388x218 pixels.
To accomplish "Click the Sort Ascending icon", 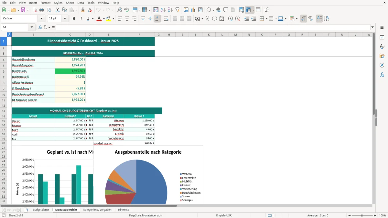I will point(163,10).
